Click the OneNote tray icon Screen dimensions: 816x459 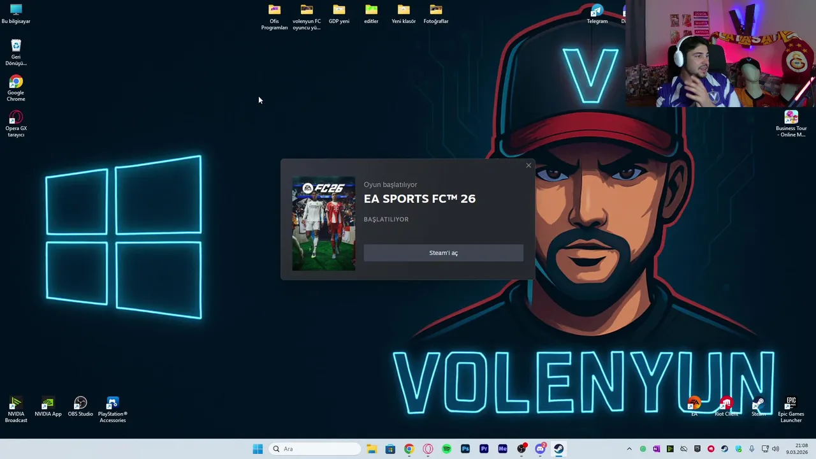coord(656,449)
